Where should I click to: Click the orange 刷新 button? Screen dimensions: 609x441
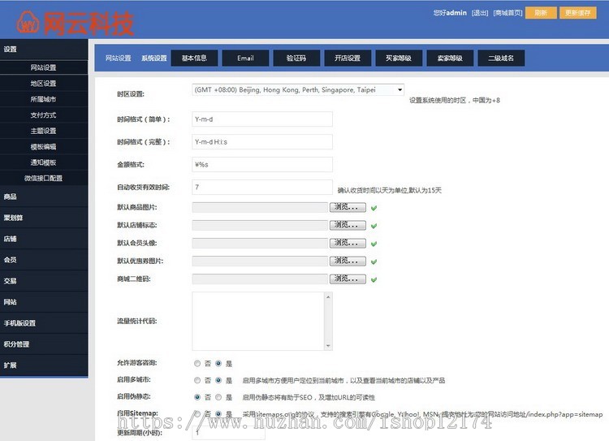[x=541, y=13]
